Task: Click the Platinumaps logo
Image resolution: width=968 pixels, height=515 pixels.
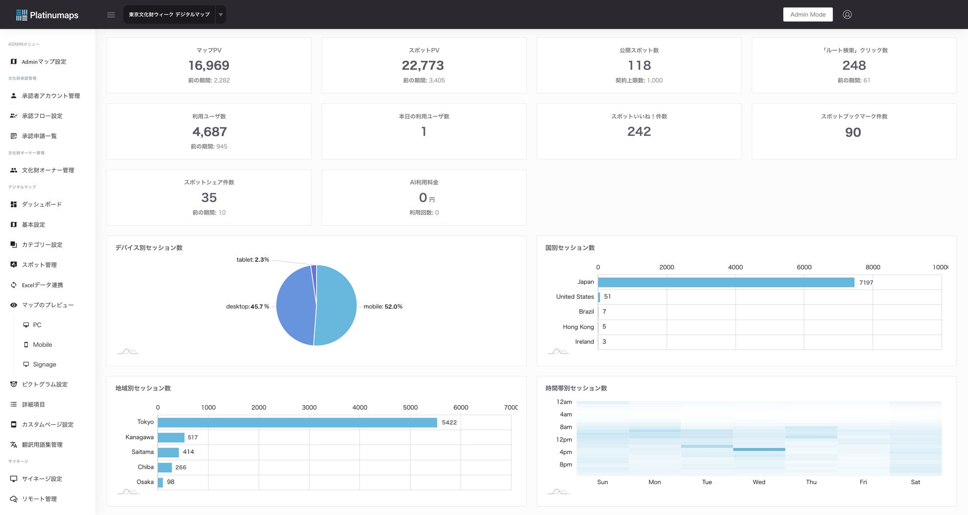Action: pos(47,15)
